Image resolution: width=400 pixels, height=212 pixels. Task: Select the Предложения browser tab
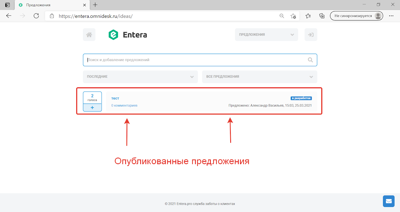coord(52,5)
